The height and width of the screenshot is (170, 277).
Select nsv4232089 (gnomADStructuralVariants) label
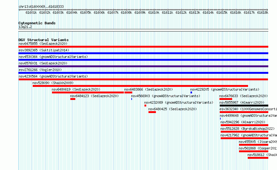179,102
